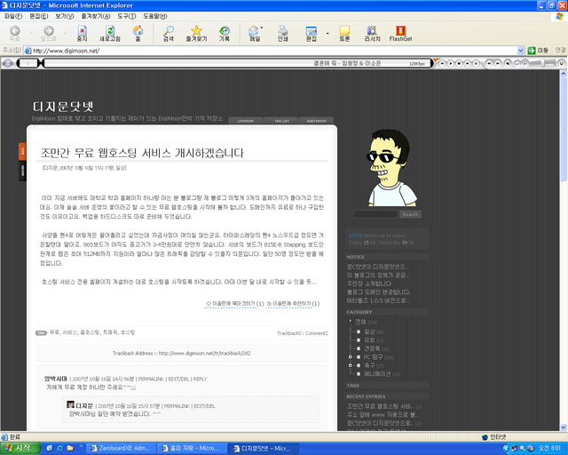Open the 메일 mail toolbar icon
The image size is (568, 455).
pyautogui.click(x=255, y=34)
